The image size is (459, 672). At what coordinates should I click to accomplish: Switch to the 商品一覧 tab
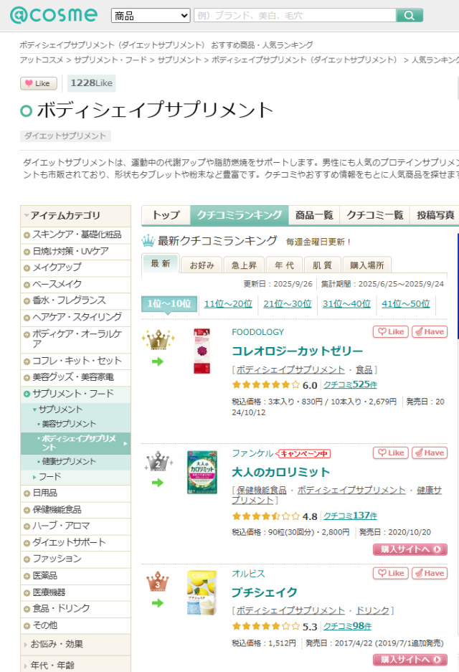point(314,215)
